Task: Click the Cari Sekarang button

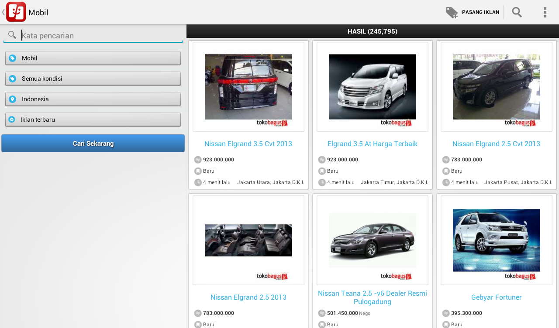Action: click(93, 143)
